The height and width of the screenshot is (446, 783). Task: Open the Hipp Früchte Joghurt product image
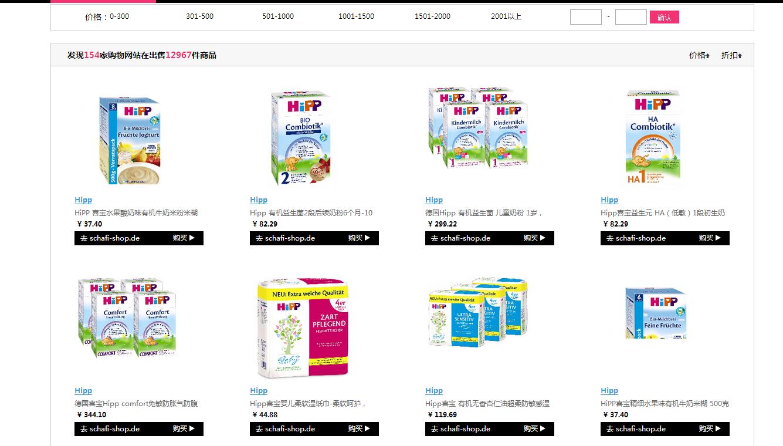click(130, 141)
